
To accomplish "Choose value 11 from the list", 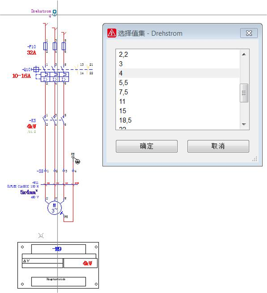I will 122,101.
